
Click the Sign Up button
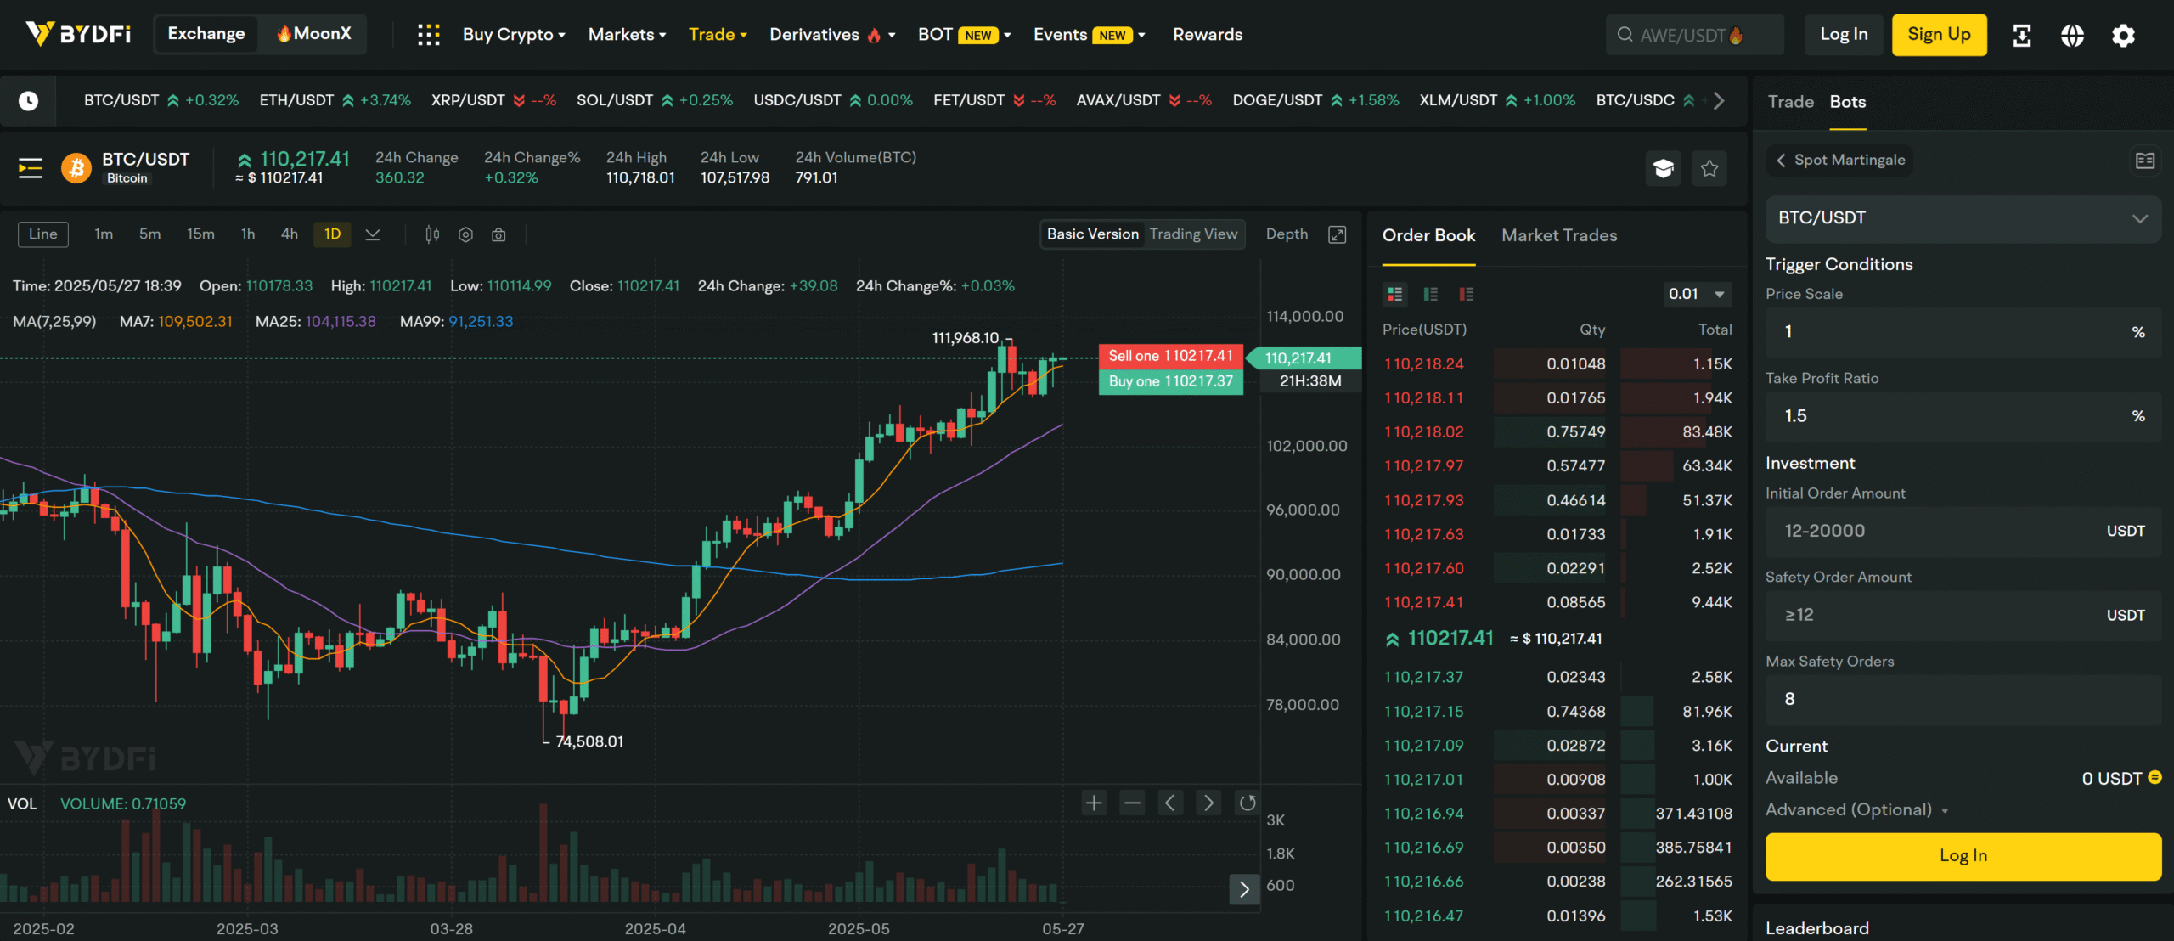(x=1939, y=35)
